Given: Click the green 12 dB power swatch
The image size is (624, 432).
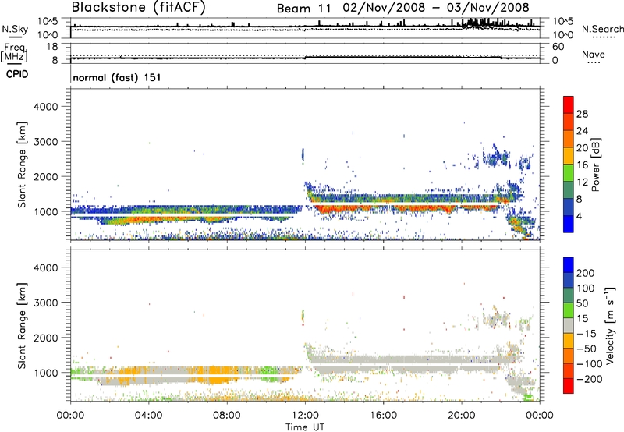Looking at the screenshot, I should 569,172.
